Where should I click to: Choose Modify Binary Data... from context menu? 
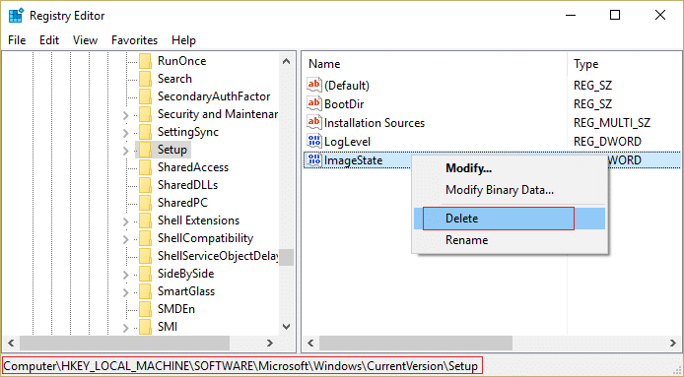pos(510,190)
